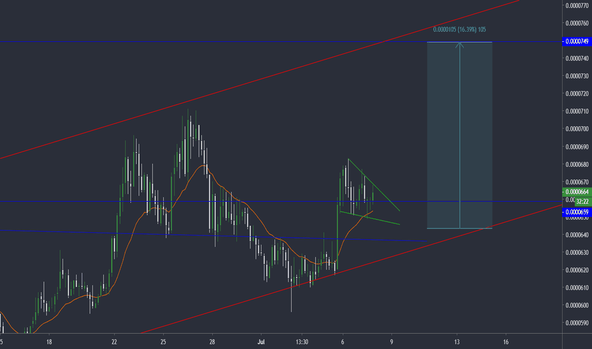
Task: Click the 0.0000760 price axis value
Action: [577, 23]
